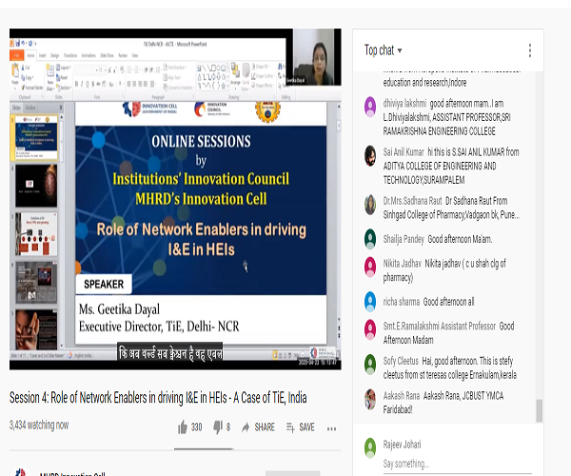The width and height of the screenshot is (571, 476).
Task: Click Nikita Jadhav's profile avatar
Action: (x=370, y=267)
